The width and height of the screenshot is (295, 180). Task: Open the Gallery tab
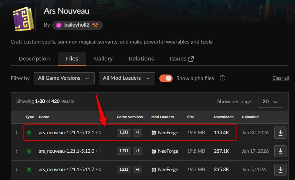pyautogui.click(x=103, y=59)
